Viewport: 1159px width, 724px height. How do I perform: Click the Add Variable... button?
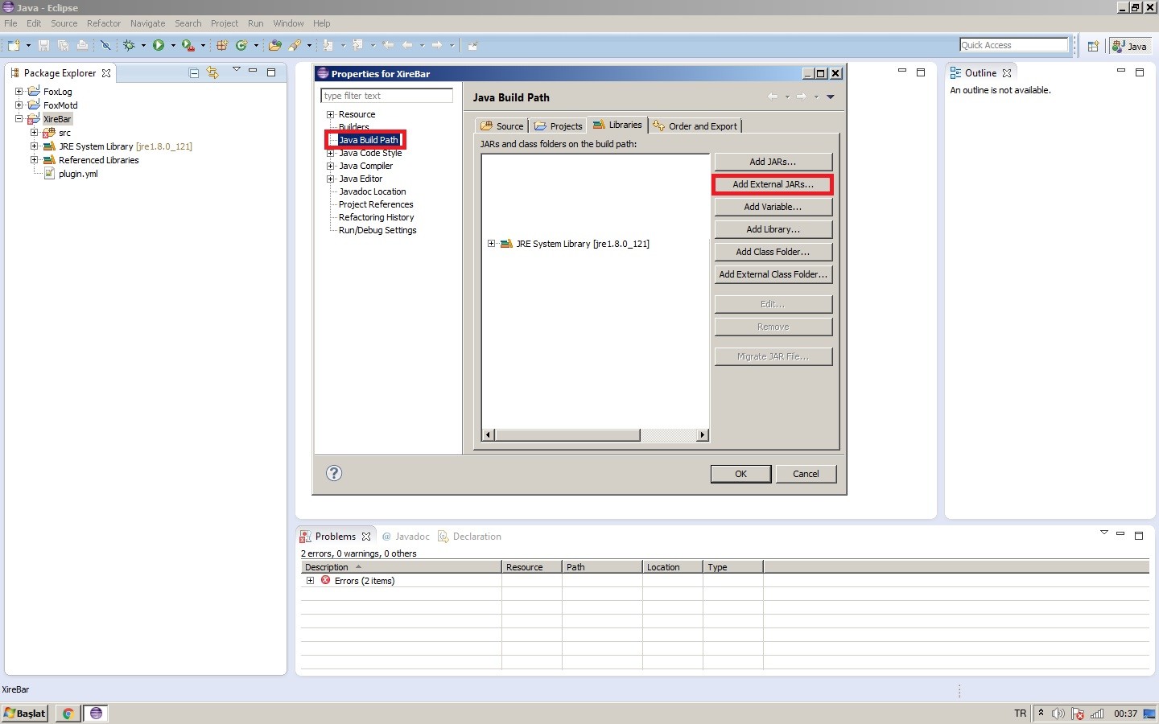(773, 207)
